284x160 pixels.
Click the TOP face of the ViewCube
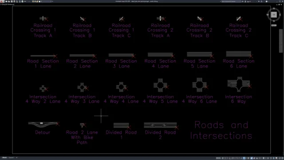tap(274, 15)
